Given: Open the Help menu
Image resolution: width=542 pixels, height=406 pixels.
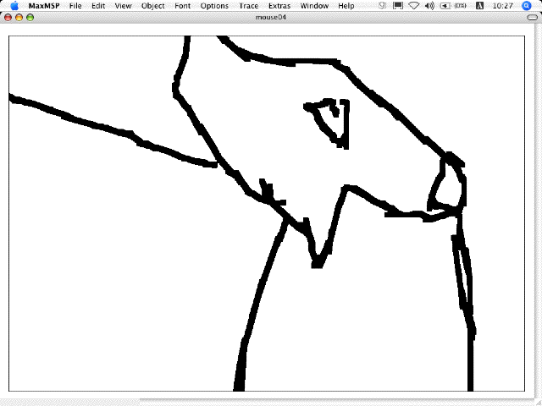Looking at the screenshot, I should [x=346, y=6].
